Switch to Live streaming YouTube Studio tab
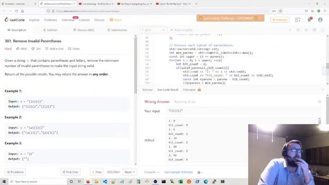 tap(96, 4)
